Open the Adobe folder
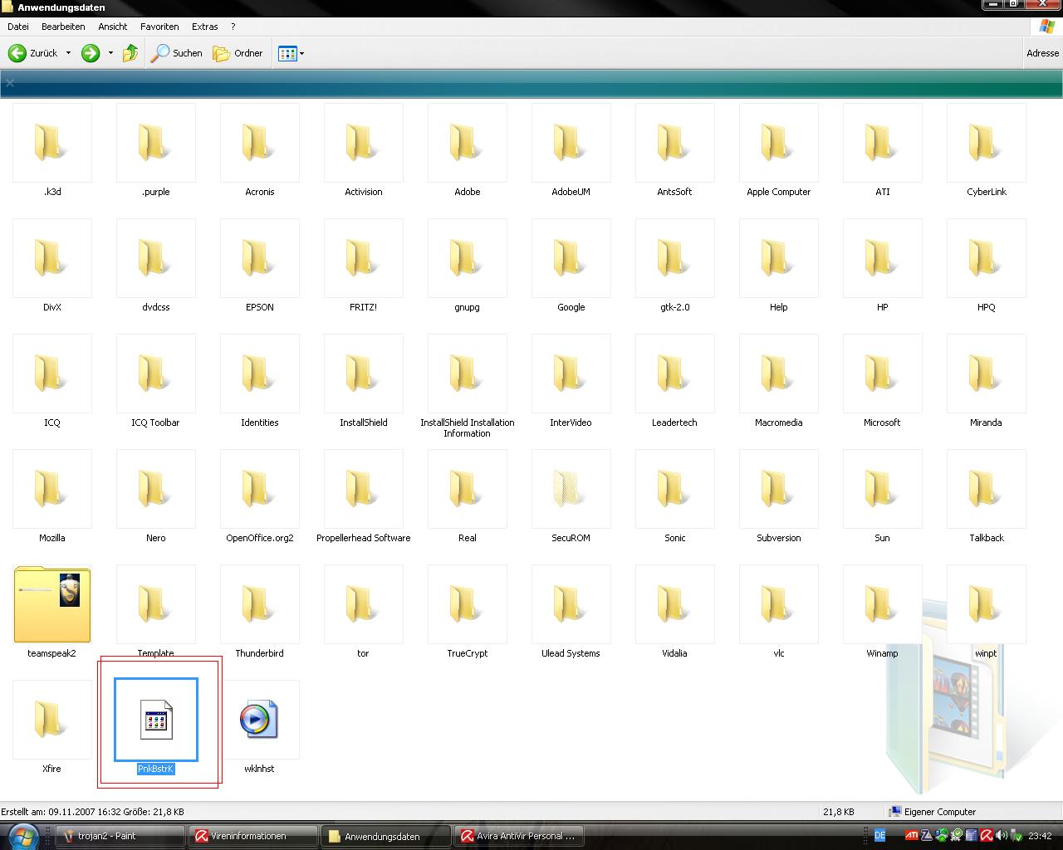This screenshot has height=850, width=1063. 468,143
